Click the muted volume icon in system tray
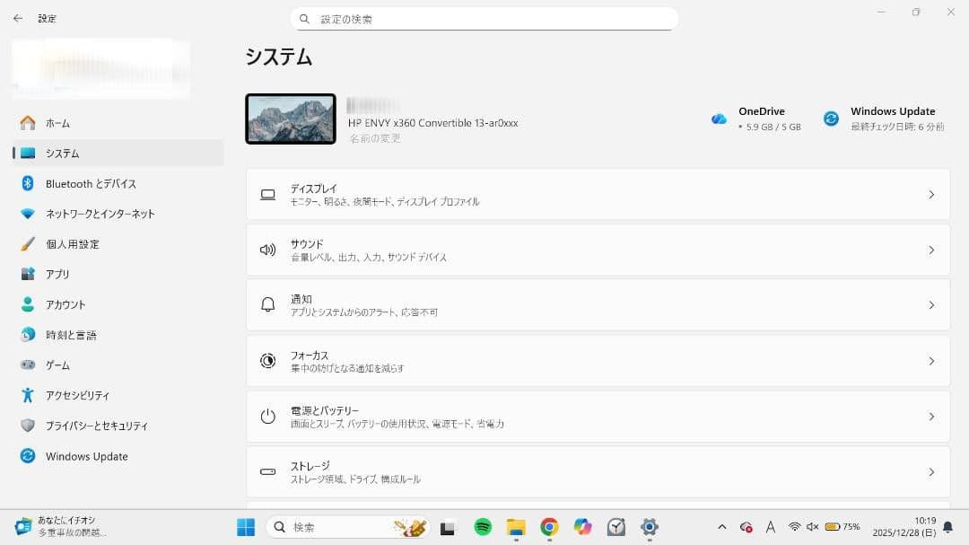The height and width of the screenshot is (545, 969). [812, 527]
